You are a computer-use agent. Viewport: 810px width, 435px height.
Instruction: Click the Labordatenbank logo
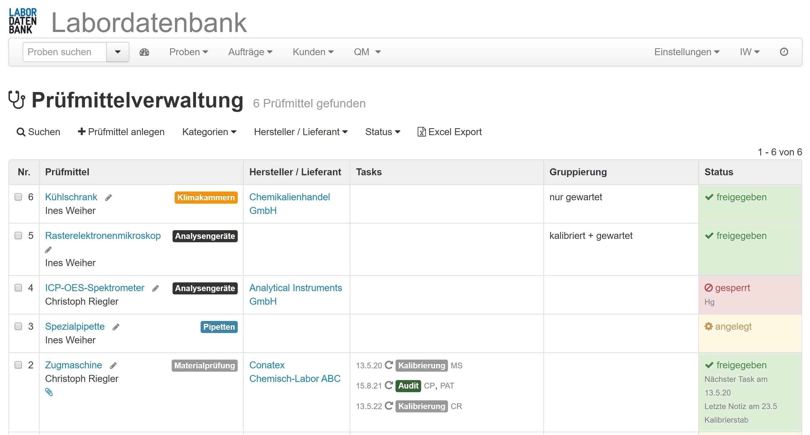pyautogui.click(x=23, y=21)
